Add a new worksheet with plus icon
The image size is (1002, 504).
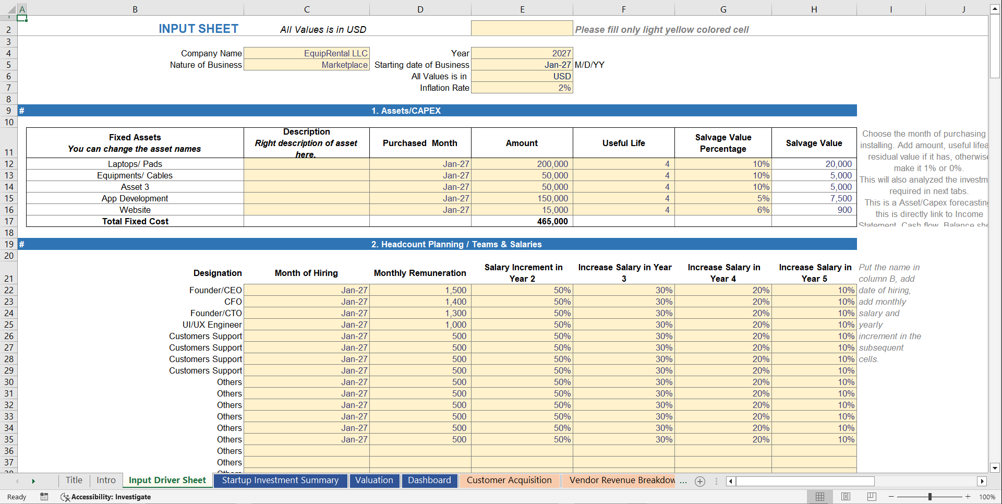click(x=699, y=482)
